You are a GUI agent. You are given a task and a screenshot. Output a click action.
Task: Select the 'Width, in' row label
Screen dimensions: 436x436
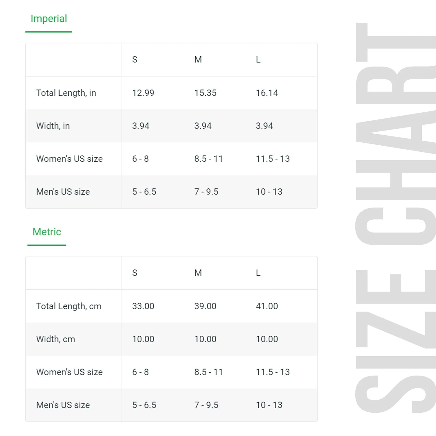[x=53, y=126]
